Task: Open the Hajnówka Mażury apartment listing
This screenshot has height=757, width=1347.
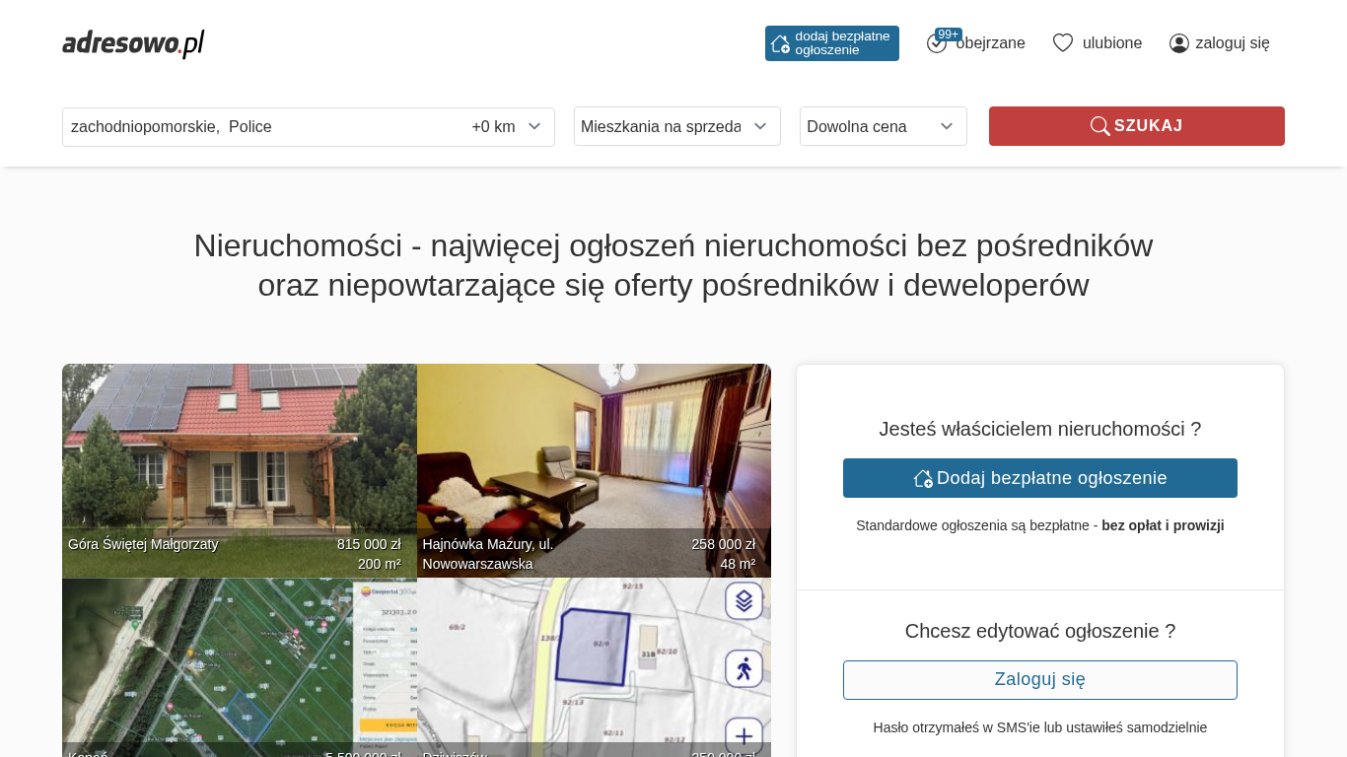Action: (594, 470)
